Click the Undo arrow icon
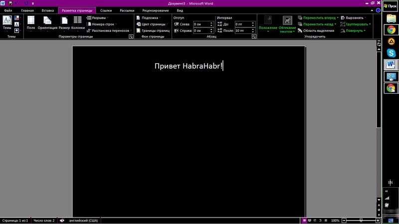Viewport: 399px width, 224px height. pyautogui.click(x=17, y=3)
